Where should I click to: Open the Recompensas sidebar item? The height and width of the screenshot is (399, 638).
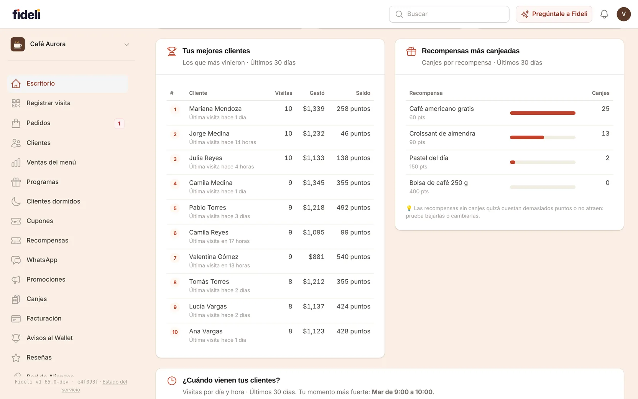(x=67, y=241)
